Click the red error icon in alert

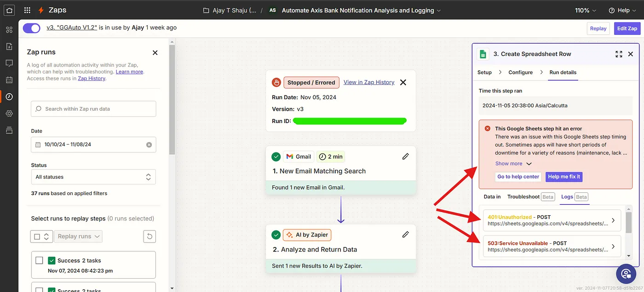coord(488,129)
